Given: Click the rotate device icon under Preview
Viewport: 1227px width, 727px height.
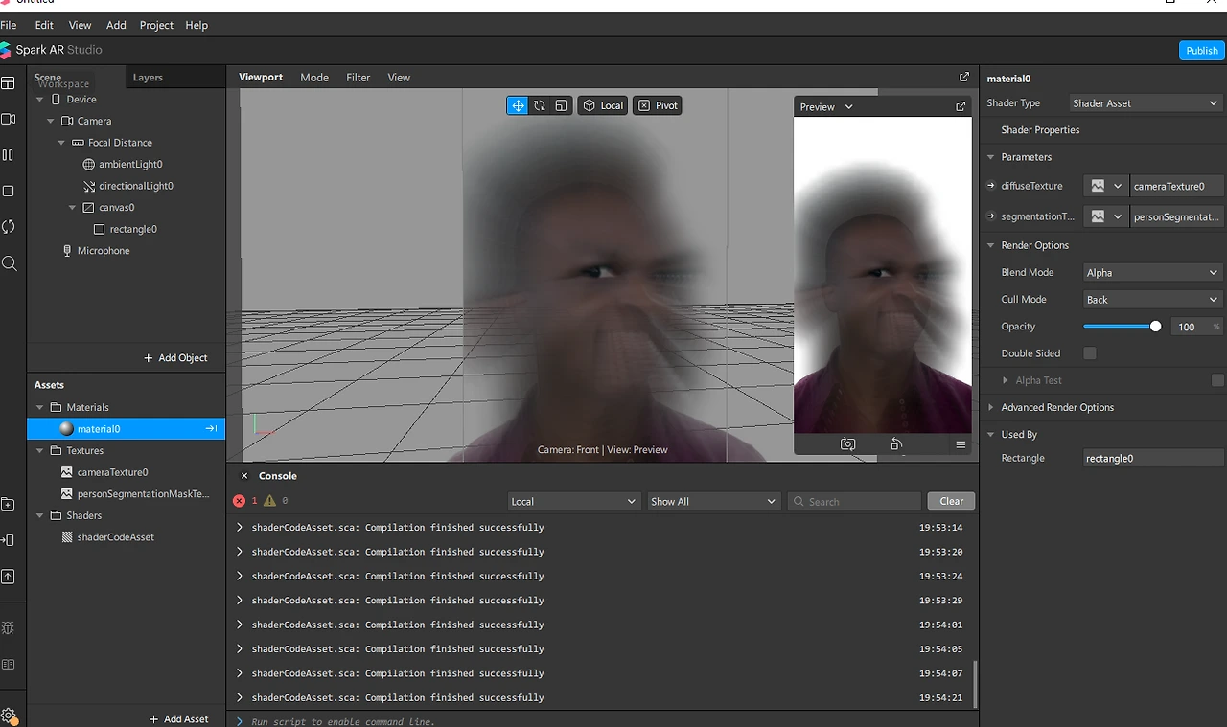Looking at the screenshot, I should [x=896, y=444].
